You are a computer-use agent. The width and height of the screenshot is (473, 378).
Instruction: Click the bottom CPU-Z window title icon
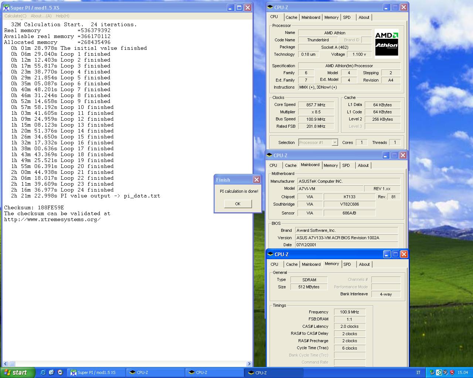(x=270, y=254)
